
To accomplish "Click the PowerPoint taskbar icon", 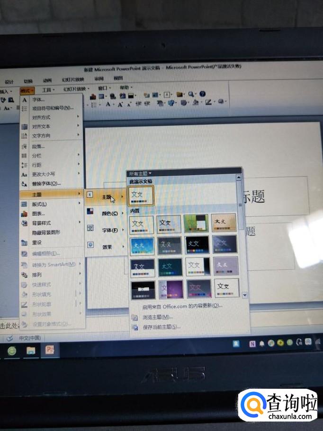I will pos(50,350).
